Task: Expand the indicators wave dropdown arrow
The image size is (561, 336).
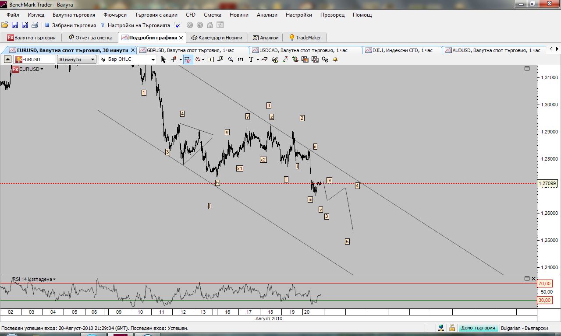Action: (x=203, y=59)
